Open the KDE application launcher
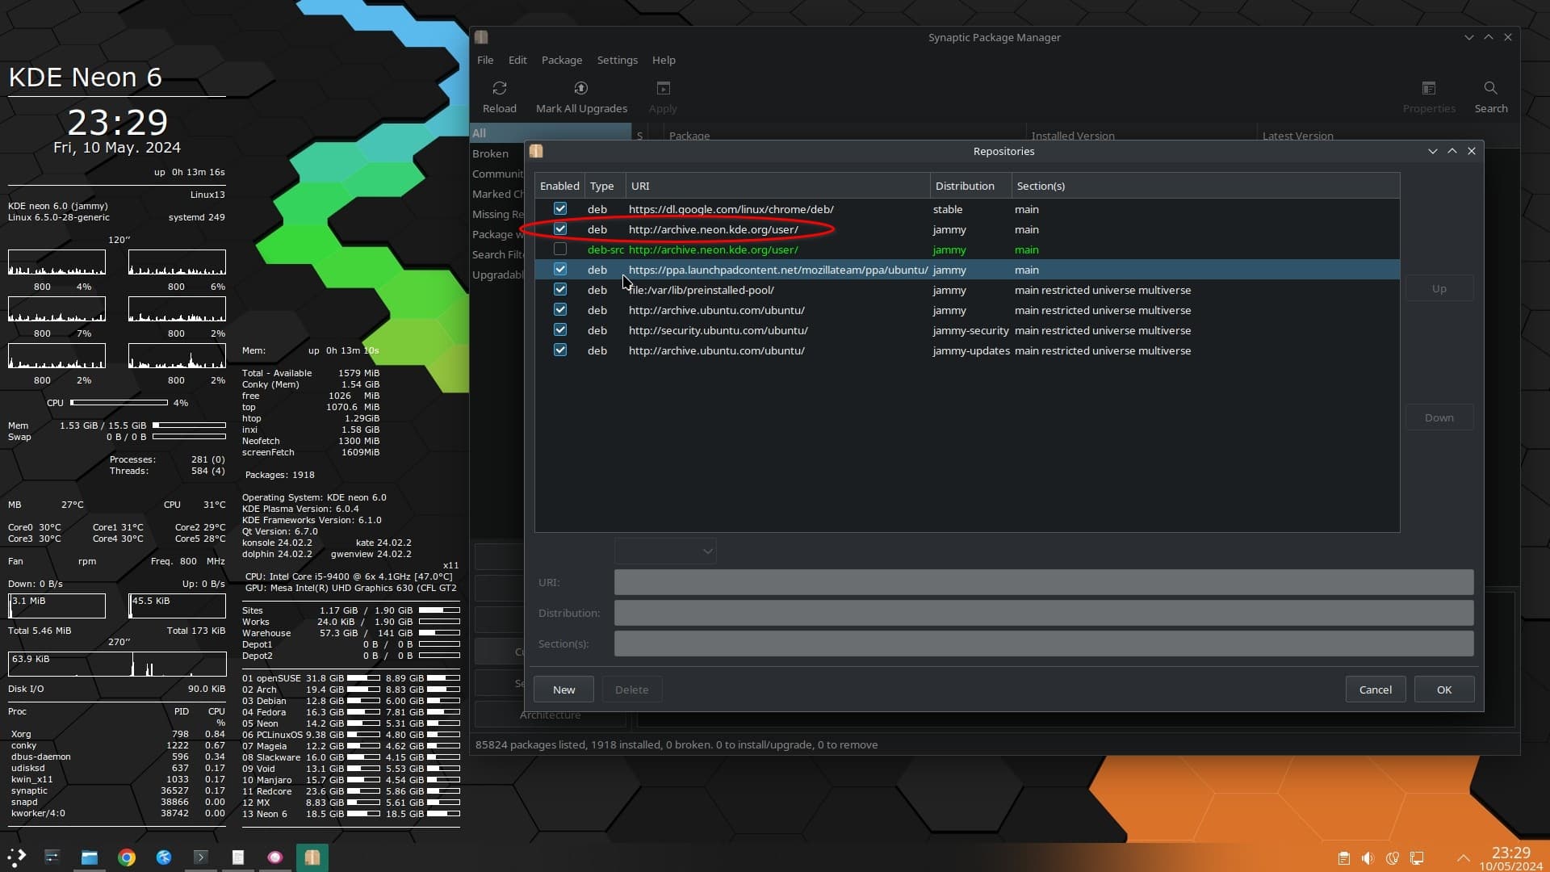 click(x=16, y=857)
